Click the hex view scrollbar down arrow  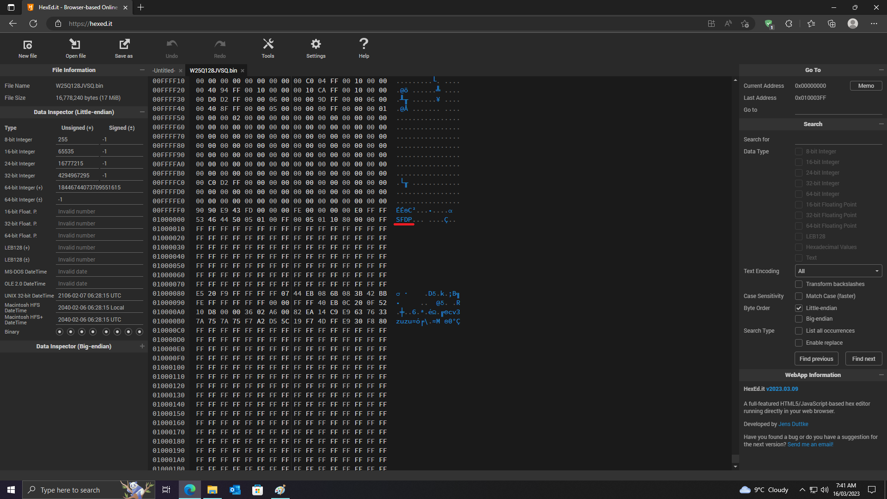[x=735, y=467]
